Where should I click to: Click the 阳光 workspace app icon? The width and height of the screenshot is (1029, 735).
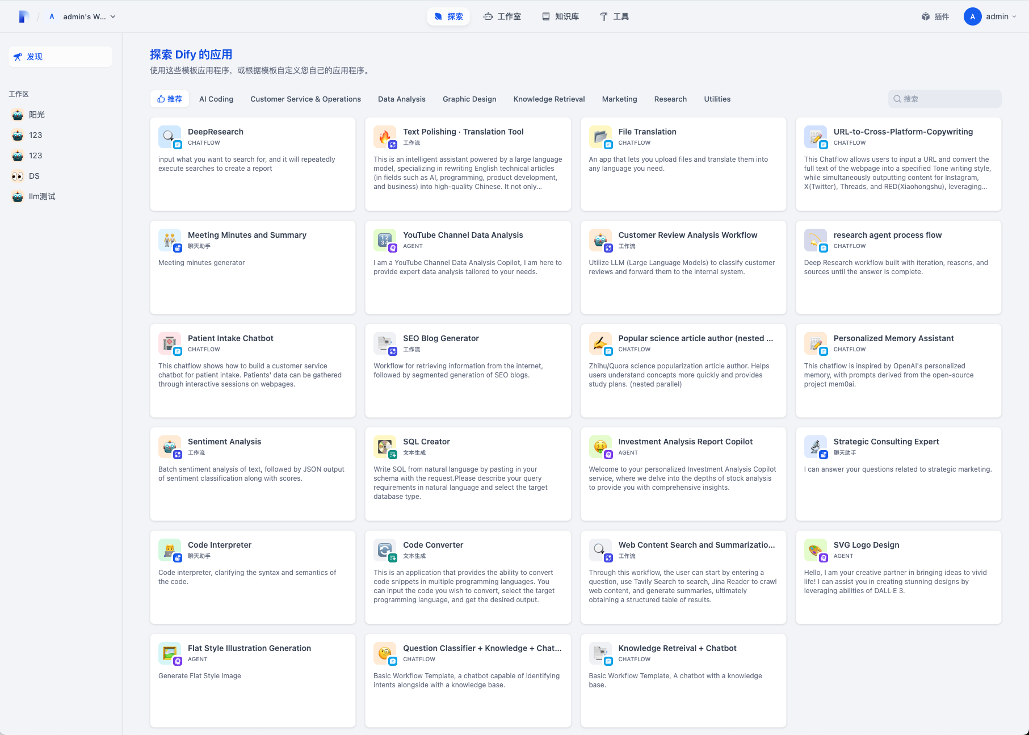coord(18,115)
